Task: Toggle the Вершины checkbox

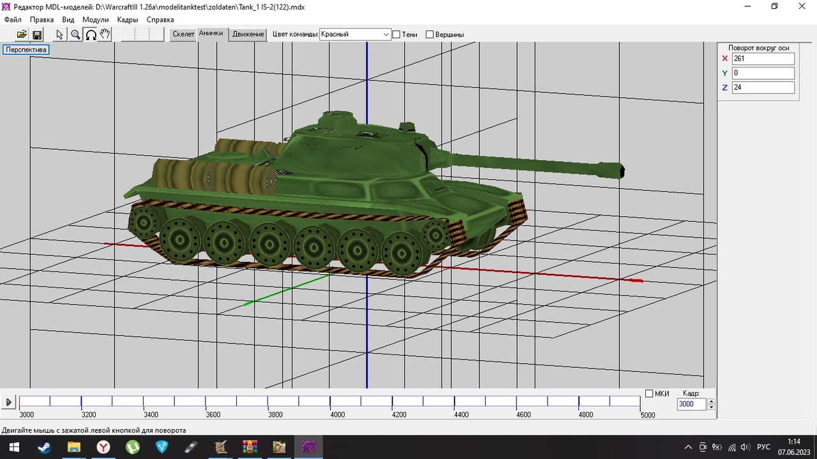Action: point(430,34)
